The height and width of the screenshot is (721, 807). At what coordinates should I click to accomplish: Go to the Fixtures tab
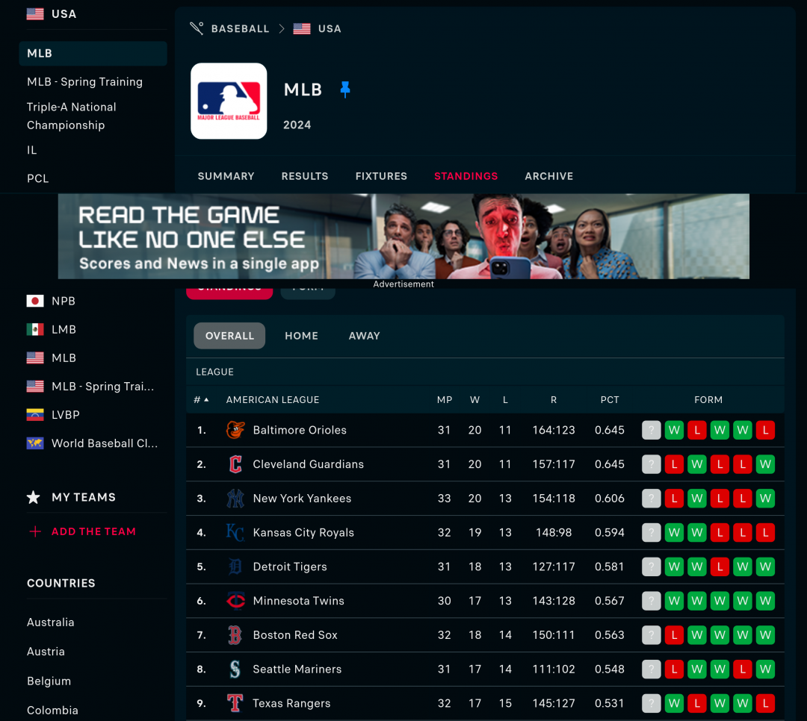point(381,176)
